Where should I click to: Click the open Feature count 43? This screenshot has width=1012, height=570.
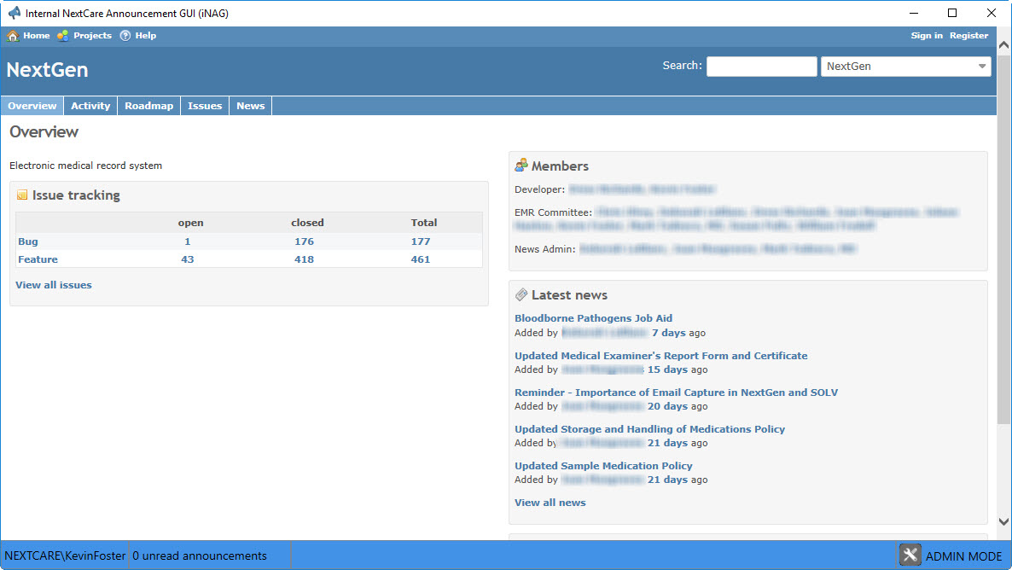[188, 259]
